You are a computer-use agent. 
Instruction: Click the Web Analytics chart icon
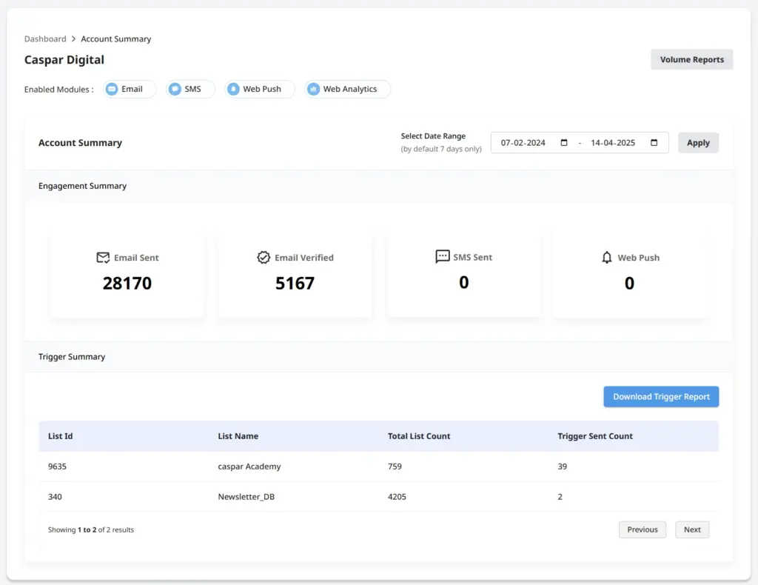pos(314,89)
